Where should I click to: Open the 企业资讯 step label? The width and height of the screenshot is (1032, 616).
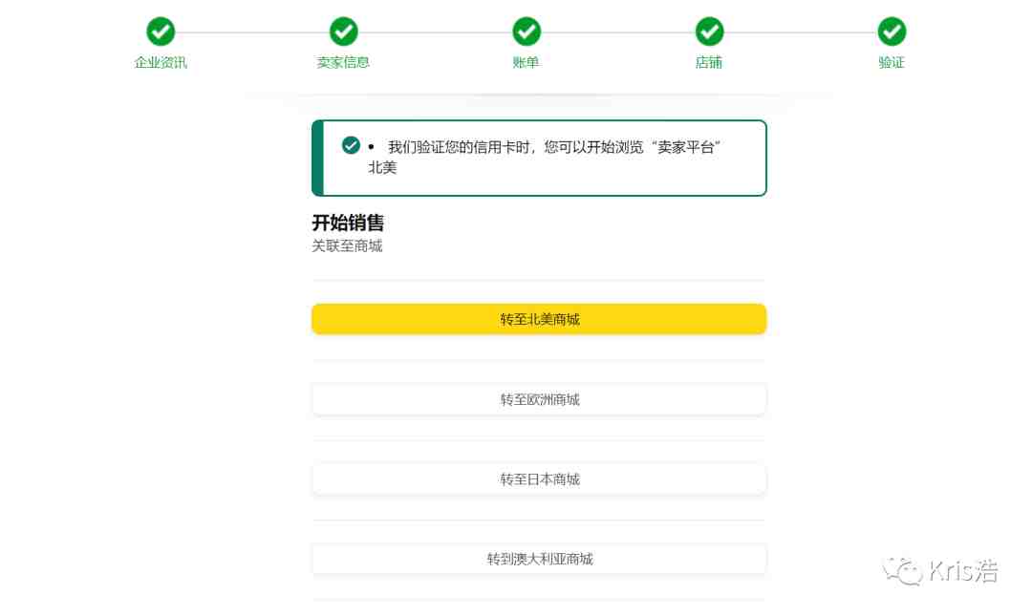pos(161,62)
